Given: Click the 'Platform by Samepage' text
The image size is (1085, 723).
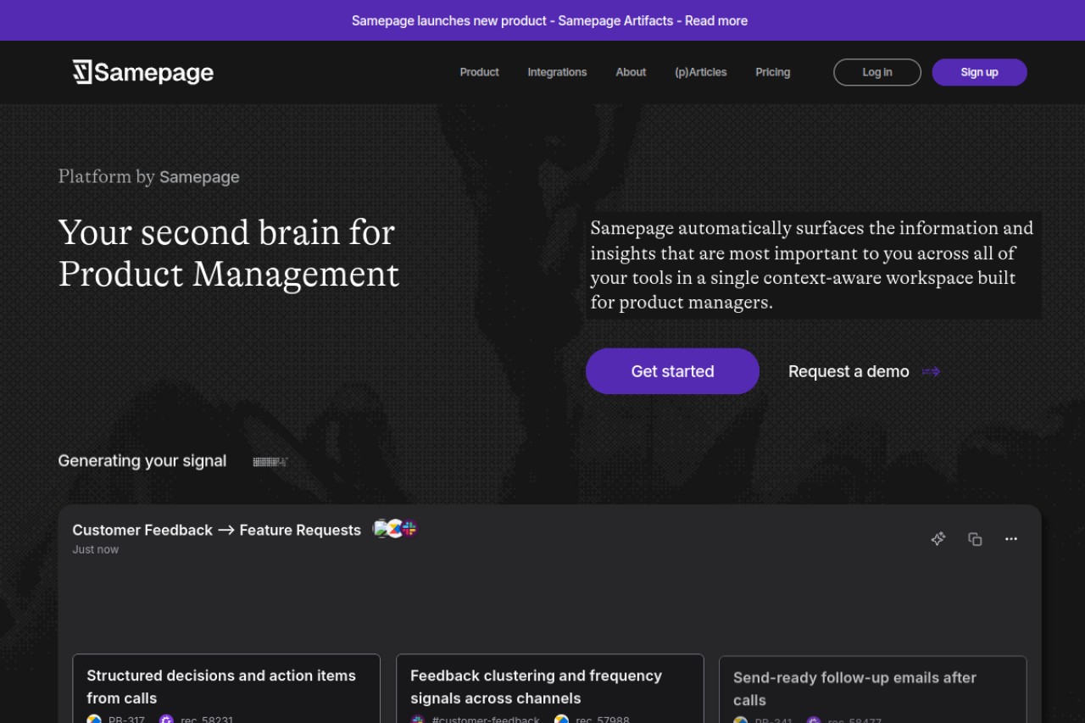Looking at the screenshot, I should point(148,176).
